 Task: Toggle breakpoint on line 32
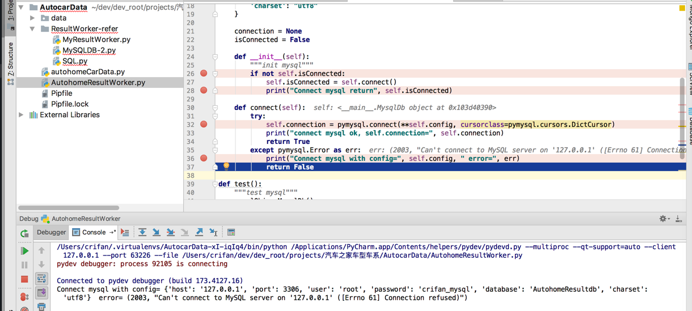pos(204,125)
